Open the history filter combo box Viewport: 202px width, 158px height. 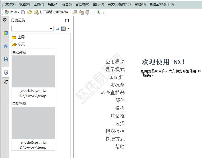(x=32, y=29)
